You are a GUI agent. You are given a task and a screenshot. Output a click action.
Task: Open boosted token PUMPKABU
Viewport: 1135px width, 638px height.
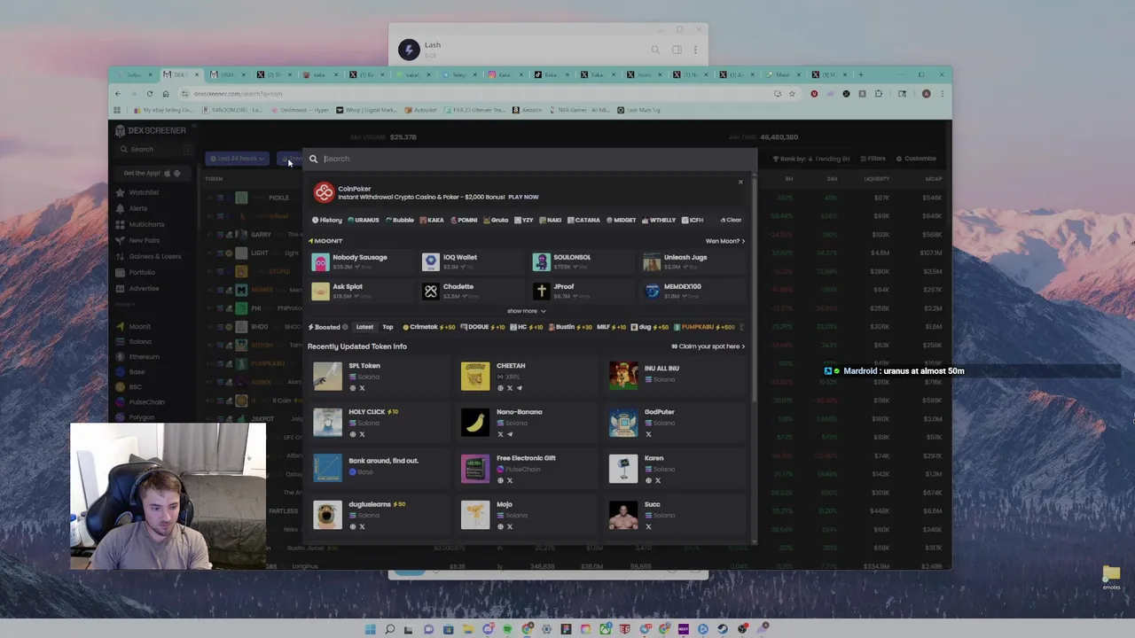click(705, 327)
